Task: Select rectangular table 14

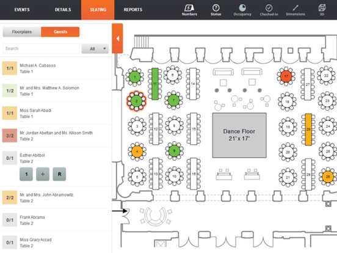Action: (x=193, y=84)
